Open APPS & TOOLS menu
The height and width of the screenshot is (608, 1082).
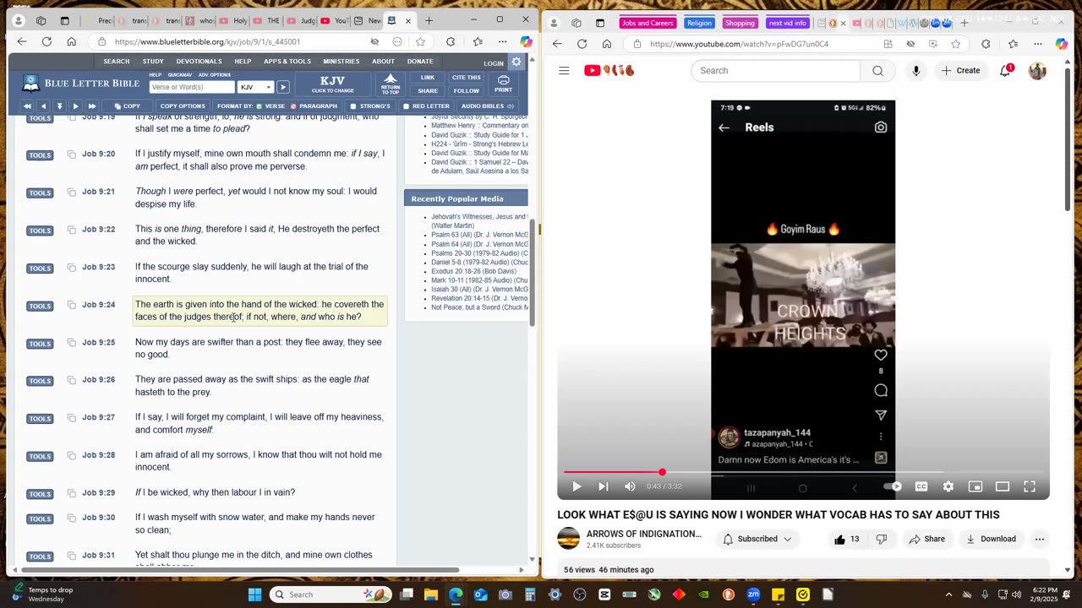(287, 62)
